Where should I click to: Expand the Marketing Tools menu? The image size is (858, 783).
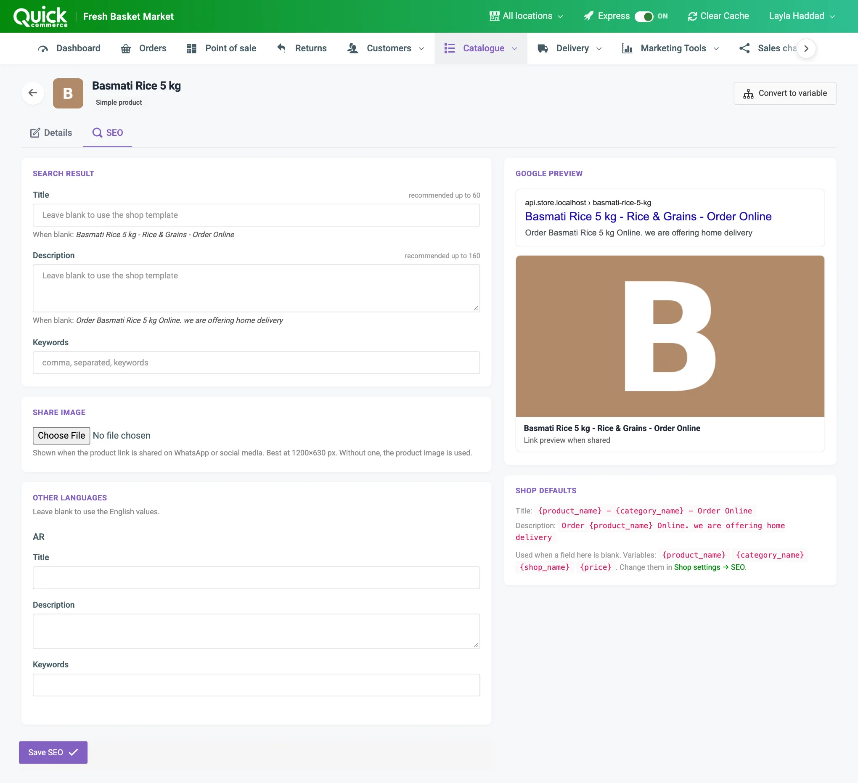(x=671, y=48)
